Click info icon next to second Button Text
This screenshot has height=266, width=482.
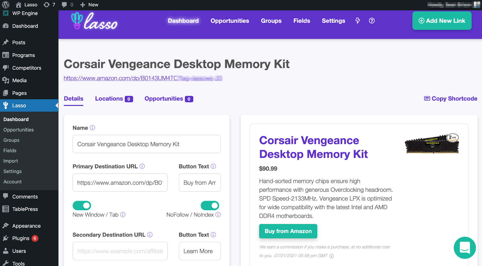[x=213, y=235]
